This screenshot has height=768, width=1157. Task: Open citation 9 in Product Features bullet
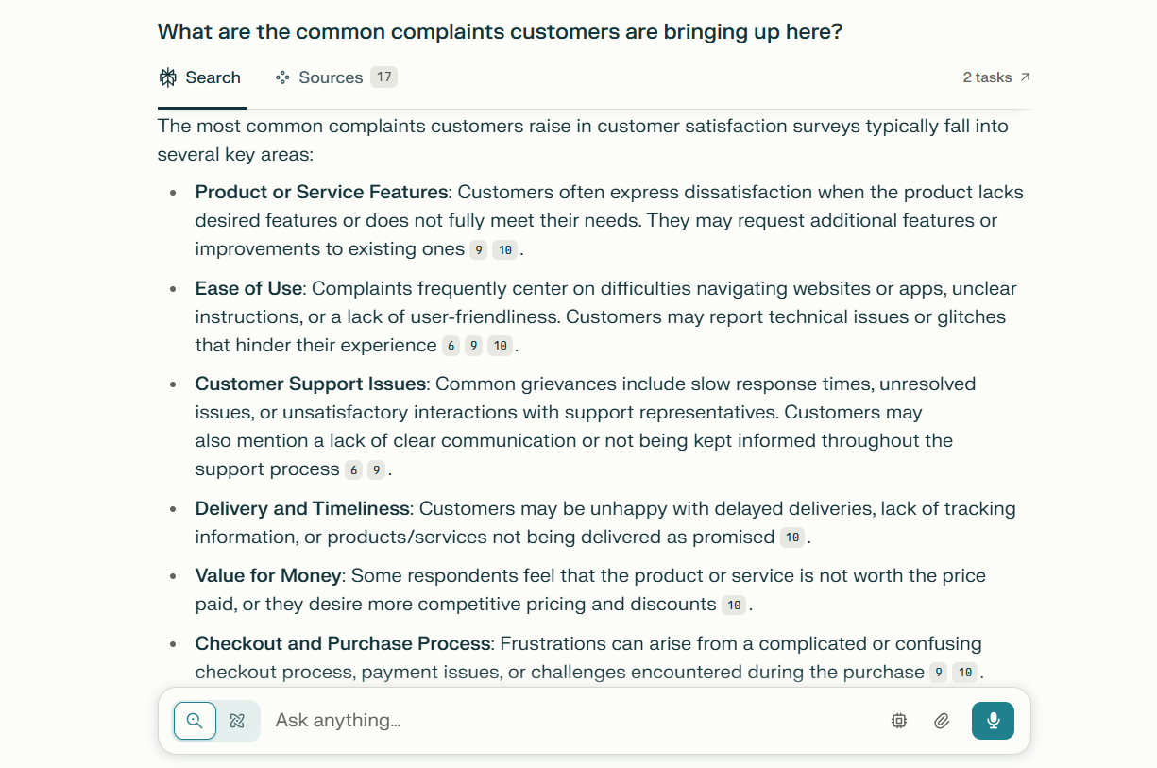coord(479,250)
